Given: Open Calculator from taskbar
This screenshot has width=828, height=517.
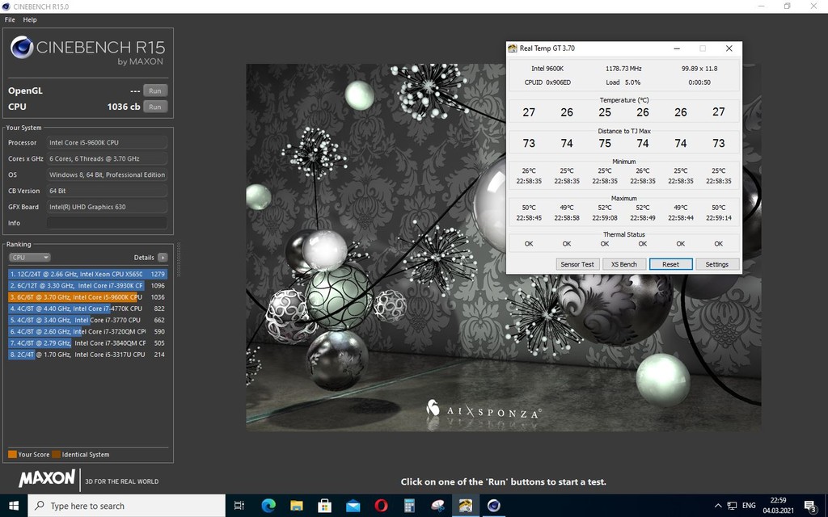Looking at the screenshot, I should pos(409,506).
